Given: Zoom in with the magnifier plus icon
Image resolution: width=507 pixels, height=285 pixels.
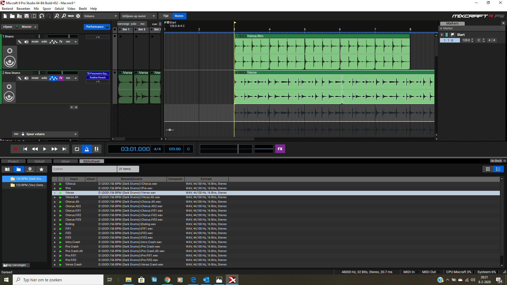Looking at the screenshot, I should pos(57,16).
